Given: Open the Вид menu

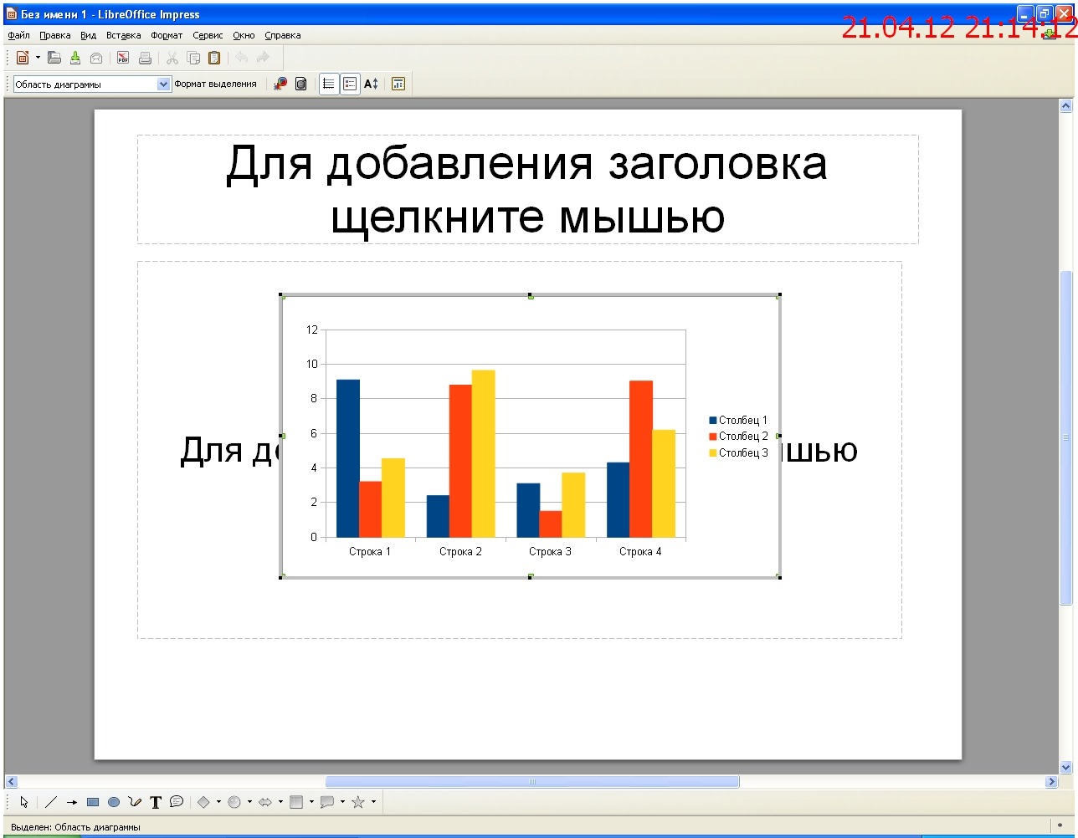Looking at the screenshot, I should tap(89, 35).
